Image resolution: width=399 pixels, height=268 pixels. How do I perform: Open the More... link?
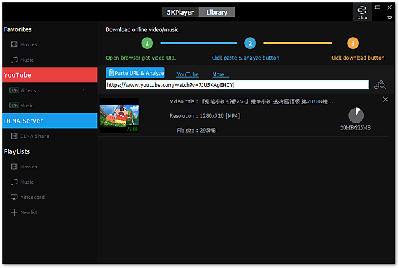(221, 74)
